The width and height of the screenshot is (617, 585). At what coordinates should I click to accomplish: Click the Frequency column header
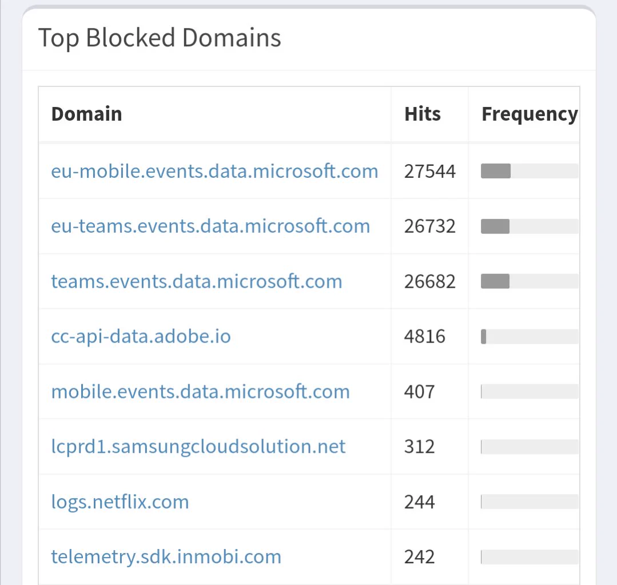(x=530, y=114)
